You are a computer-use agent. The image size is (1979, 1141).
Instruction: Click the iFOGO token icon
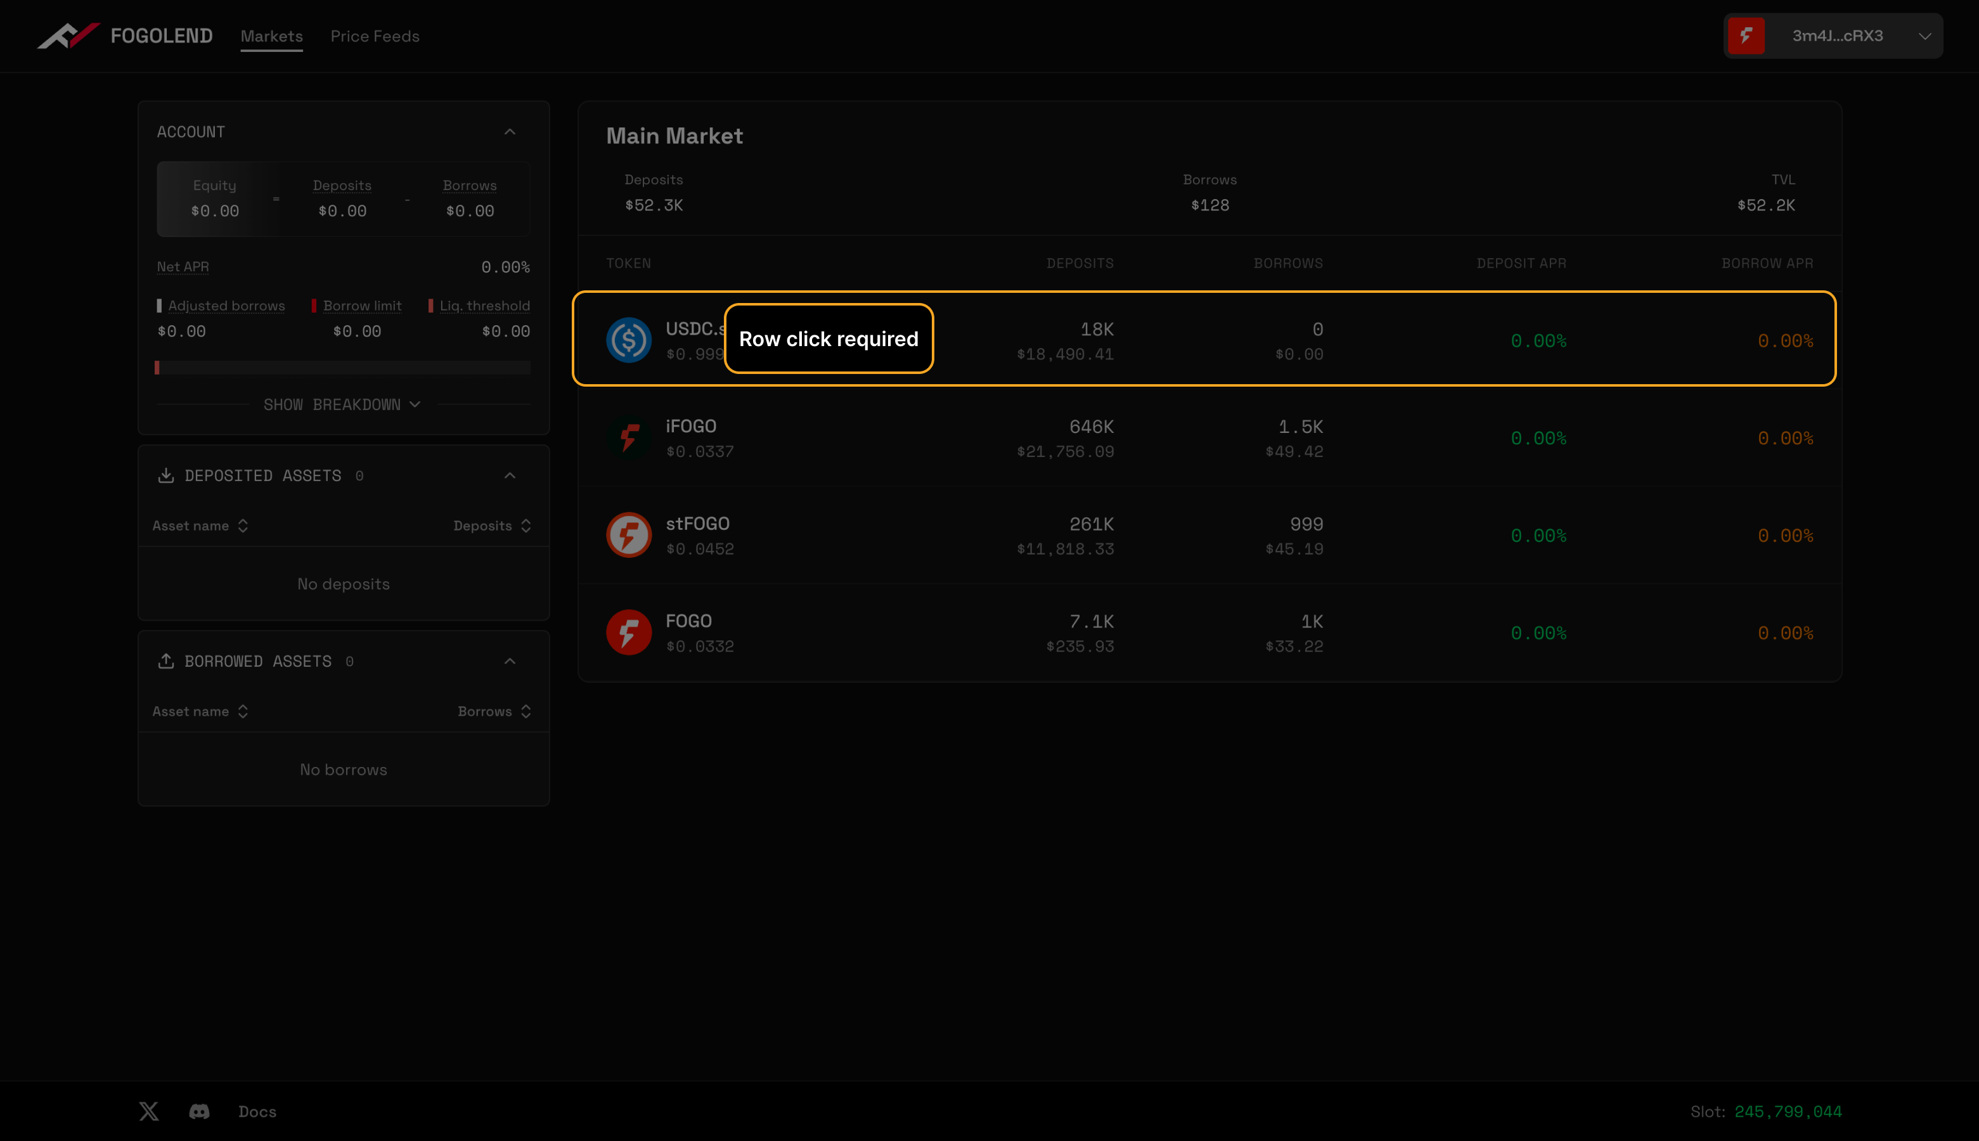click(628, 438)
